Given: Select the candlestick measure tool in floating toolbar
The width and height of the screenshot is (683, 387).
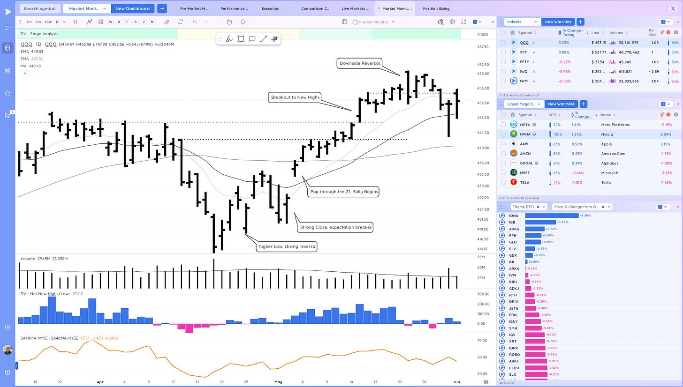Looking at the screenshot, I should tap(275, 39).
